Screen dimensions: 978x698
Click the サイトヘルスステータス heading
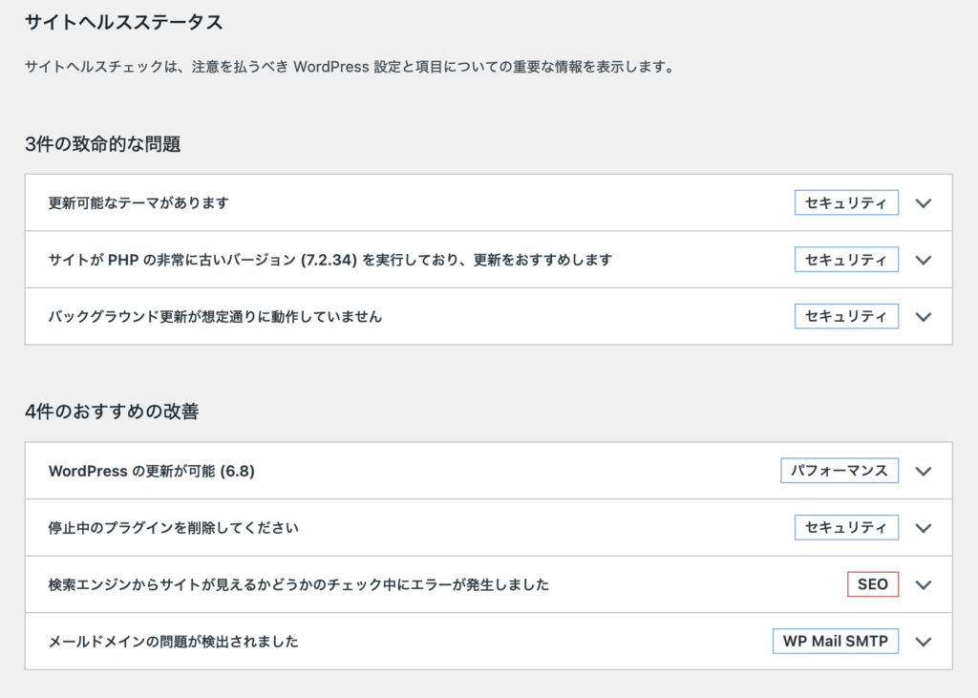tap(123, 23)
